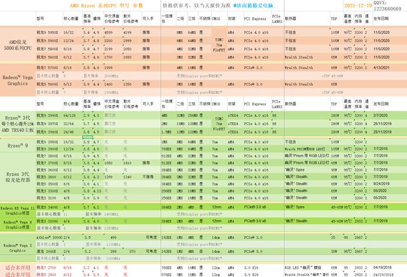Select the model cell '速龙 200GE'

tap(46, 252)
